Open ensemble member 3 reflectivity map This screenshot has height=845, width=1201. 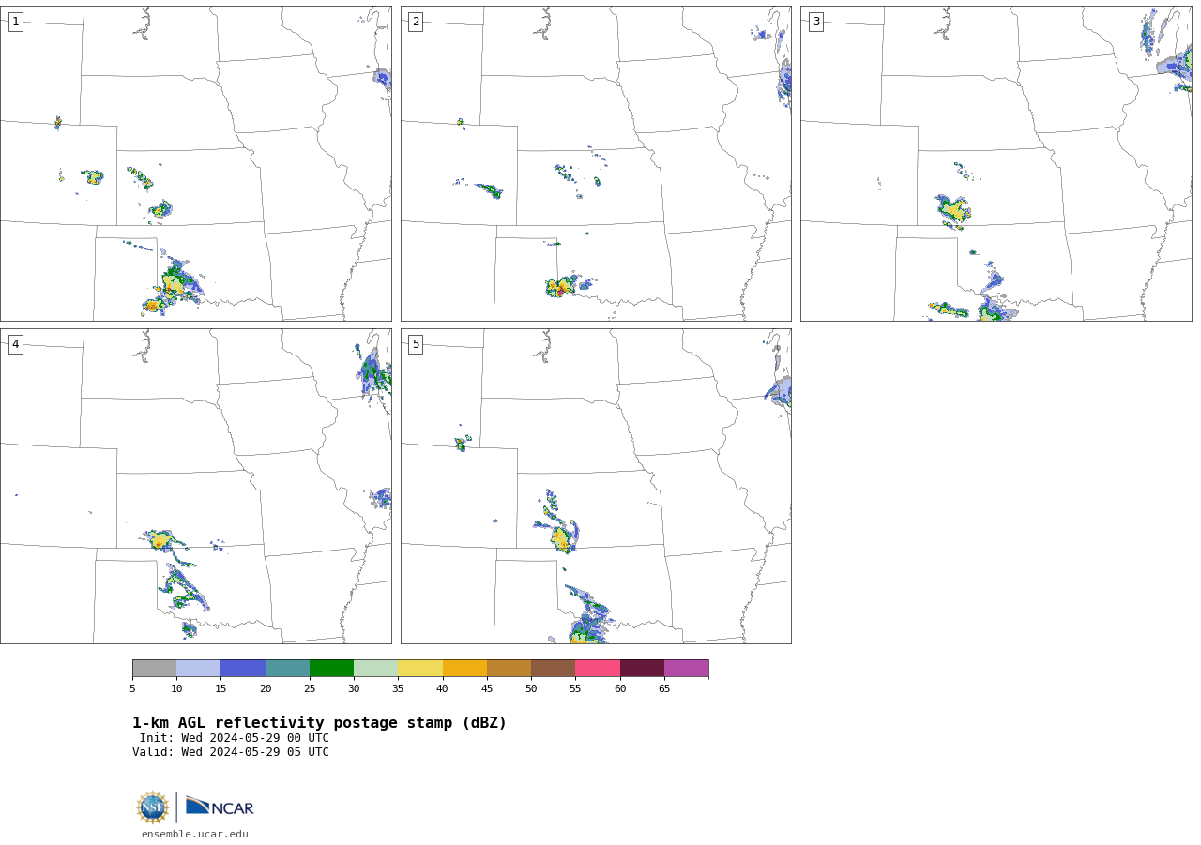coord(996,163)
